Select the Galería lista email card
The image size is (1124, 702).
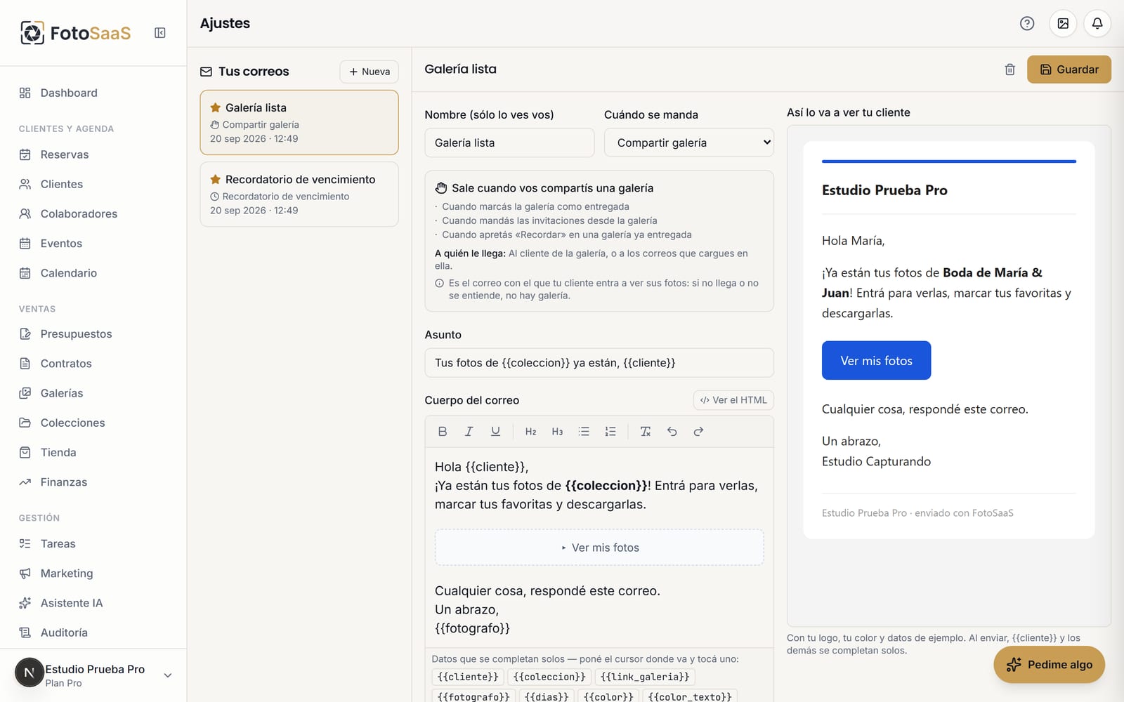299,122
